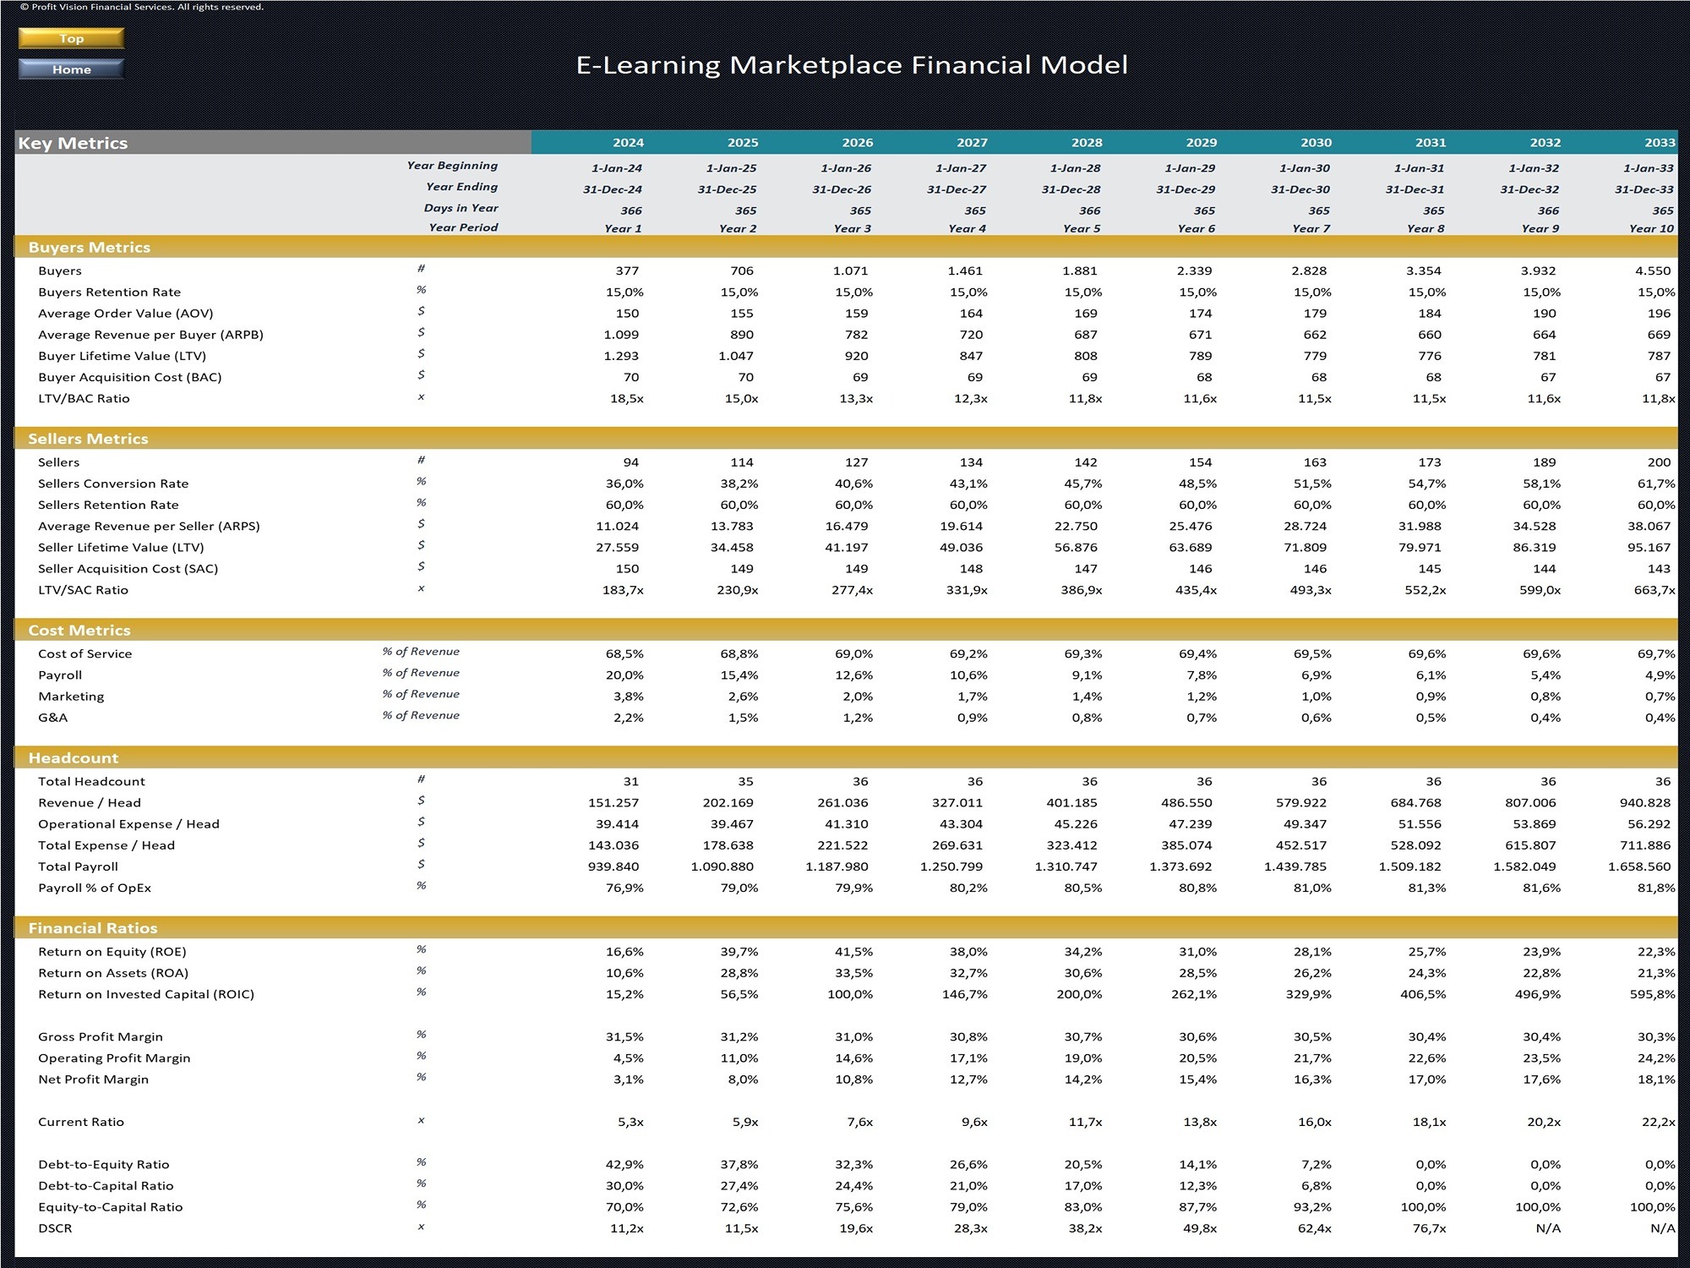Click the LTV/BAC Ratio row label

coord(84,398)
